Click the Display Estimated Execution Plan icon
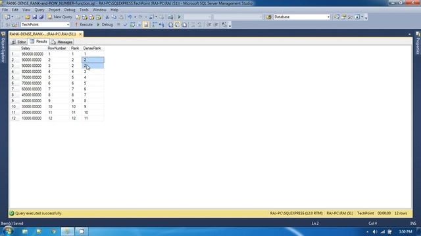Image resolution: width=421 pixels, height=236 pixels. (132, 25)
